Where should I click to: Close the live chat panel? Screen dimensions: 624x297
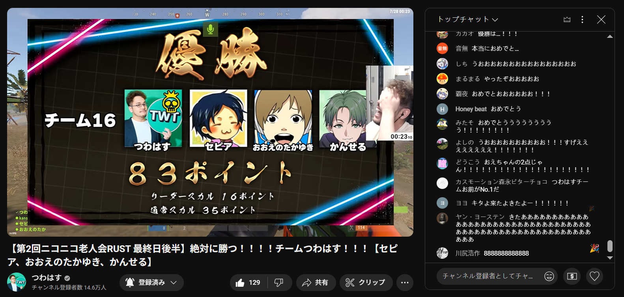point(601,19)
